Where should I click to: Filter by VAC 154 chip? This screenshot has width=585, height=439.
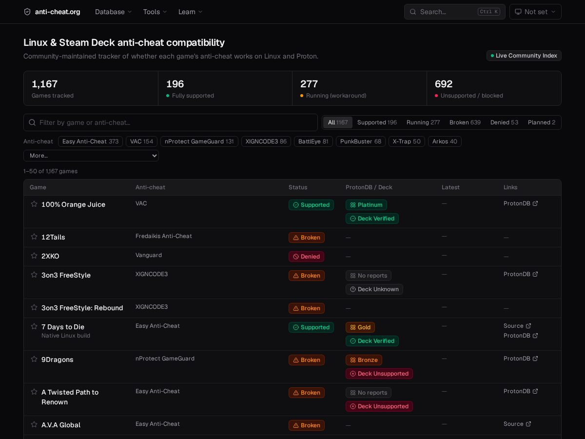[x=142, y=141]
